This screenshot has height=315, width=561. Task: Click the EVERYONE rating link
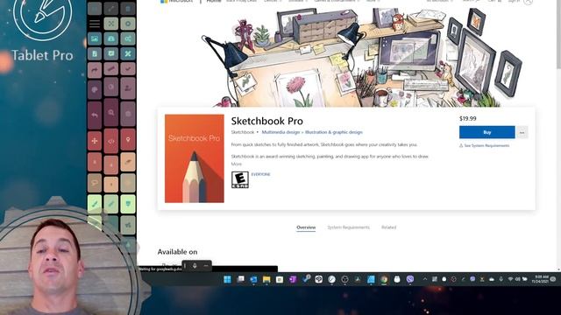[261, 174]
